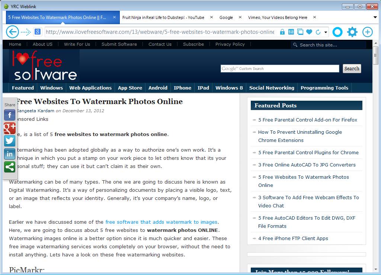Open the Windows category in site menu
Image resolution: width=381 pixels, height=275 pixels.
[51, 88]
